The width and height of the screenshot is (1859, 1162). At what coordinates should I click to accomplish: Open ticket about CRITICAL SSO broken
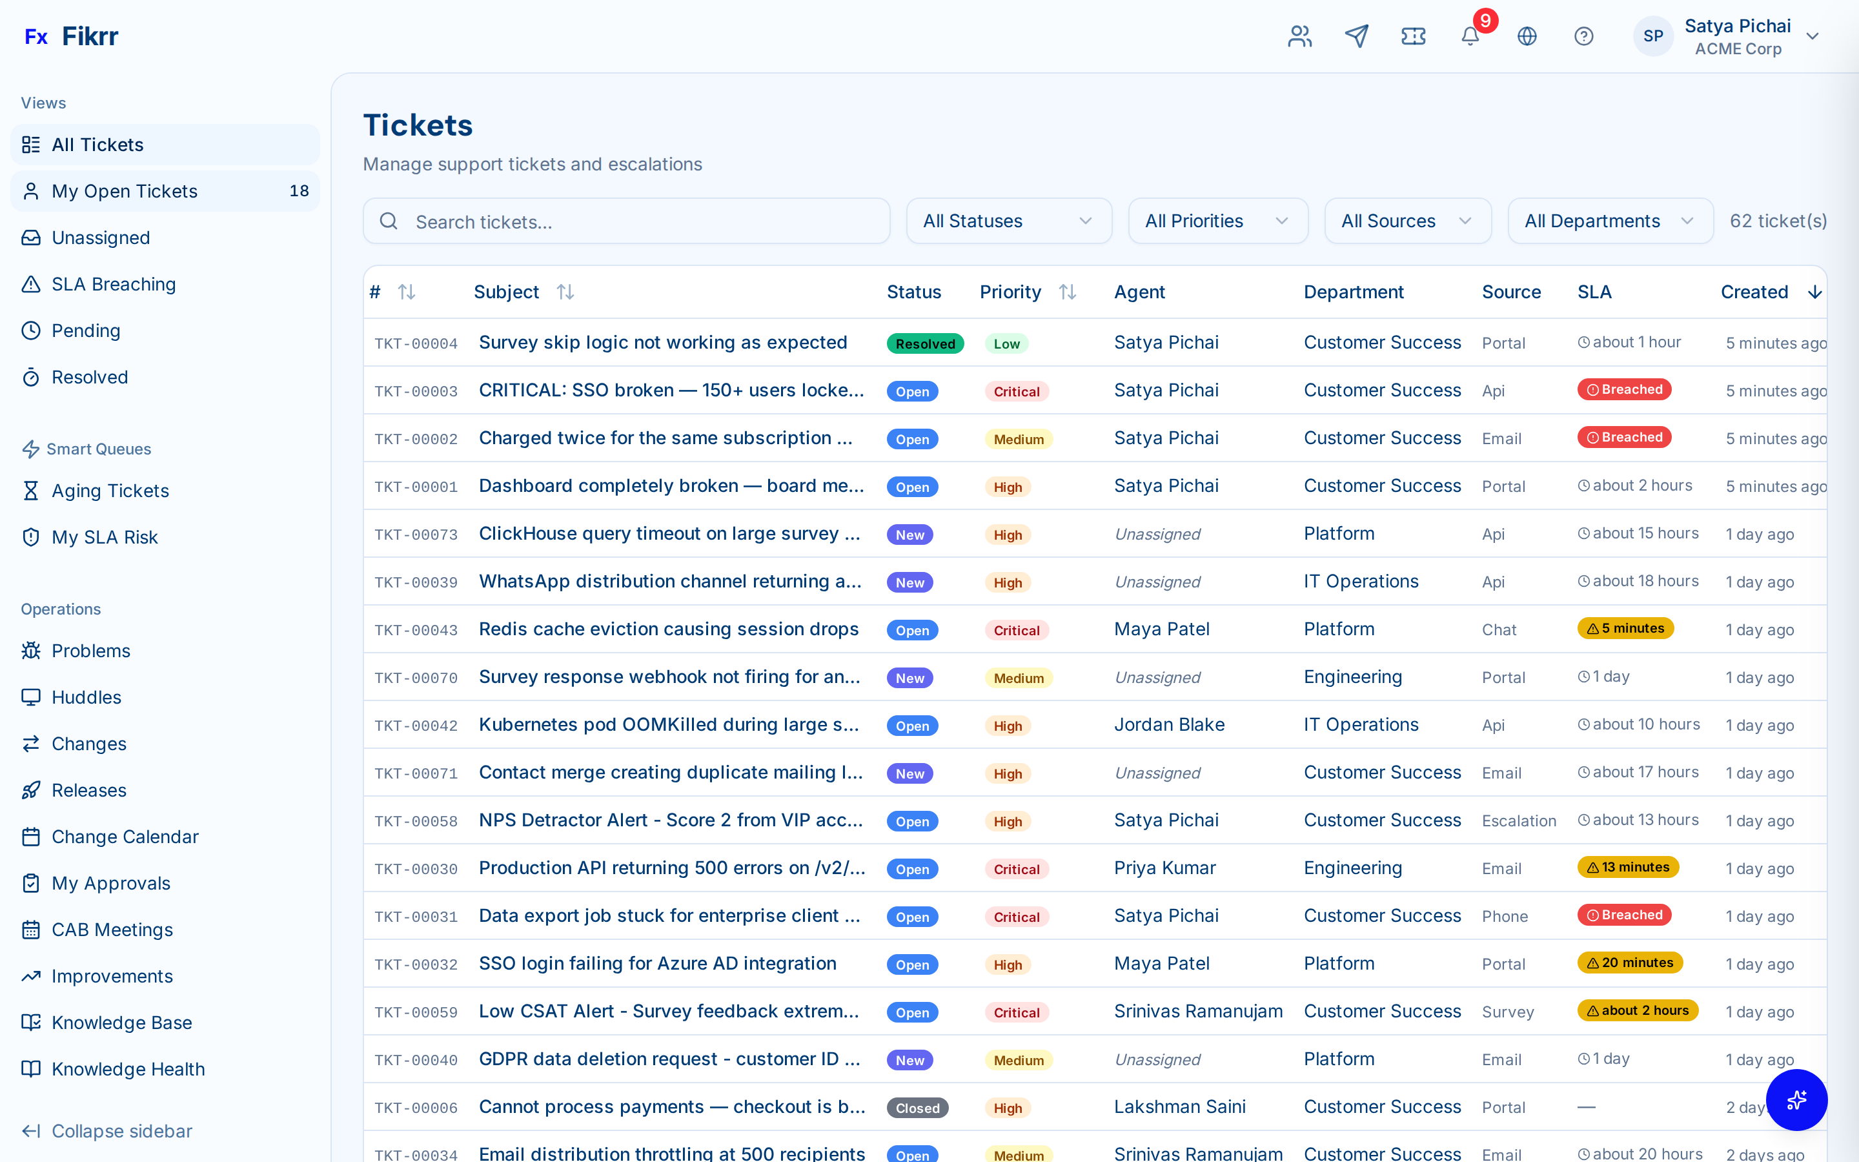tap(671, 390)
